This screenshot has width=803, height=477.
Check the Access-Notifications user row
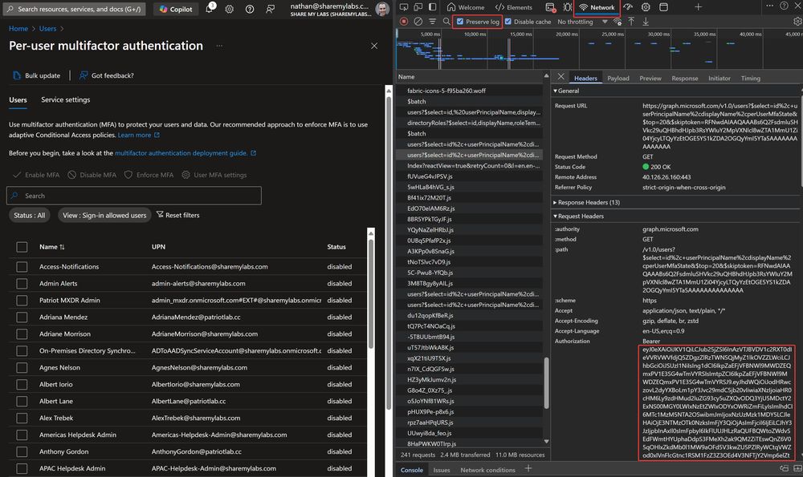(22, 267)
